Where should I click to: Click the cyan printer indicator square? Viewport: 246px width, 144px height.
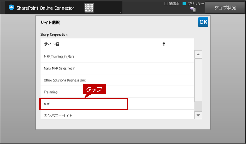tap(184, 3)
